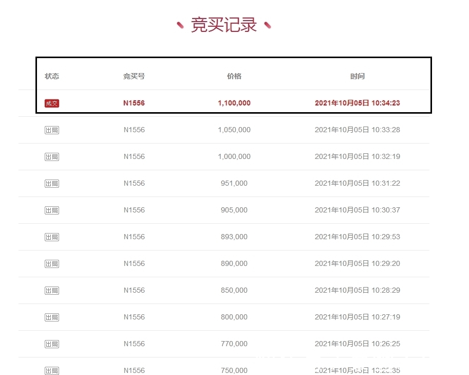The width and height of the screenshot is (469, 375).
Task: Select the price 890,000
Action: tap(234, 263)
